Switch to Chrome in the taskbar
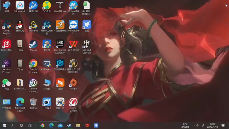Screen dimensions: 229x129 [x=42, y=126]
